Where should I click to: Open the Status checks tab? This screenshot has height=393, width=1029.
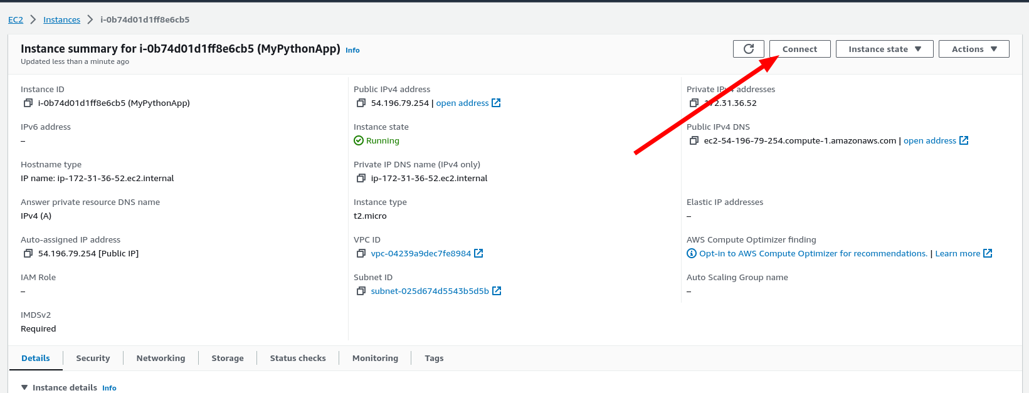(298, 358)
